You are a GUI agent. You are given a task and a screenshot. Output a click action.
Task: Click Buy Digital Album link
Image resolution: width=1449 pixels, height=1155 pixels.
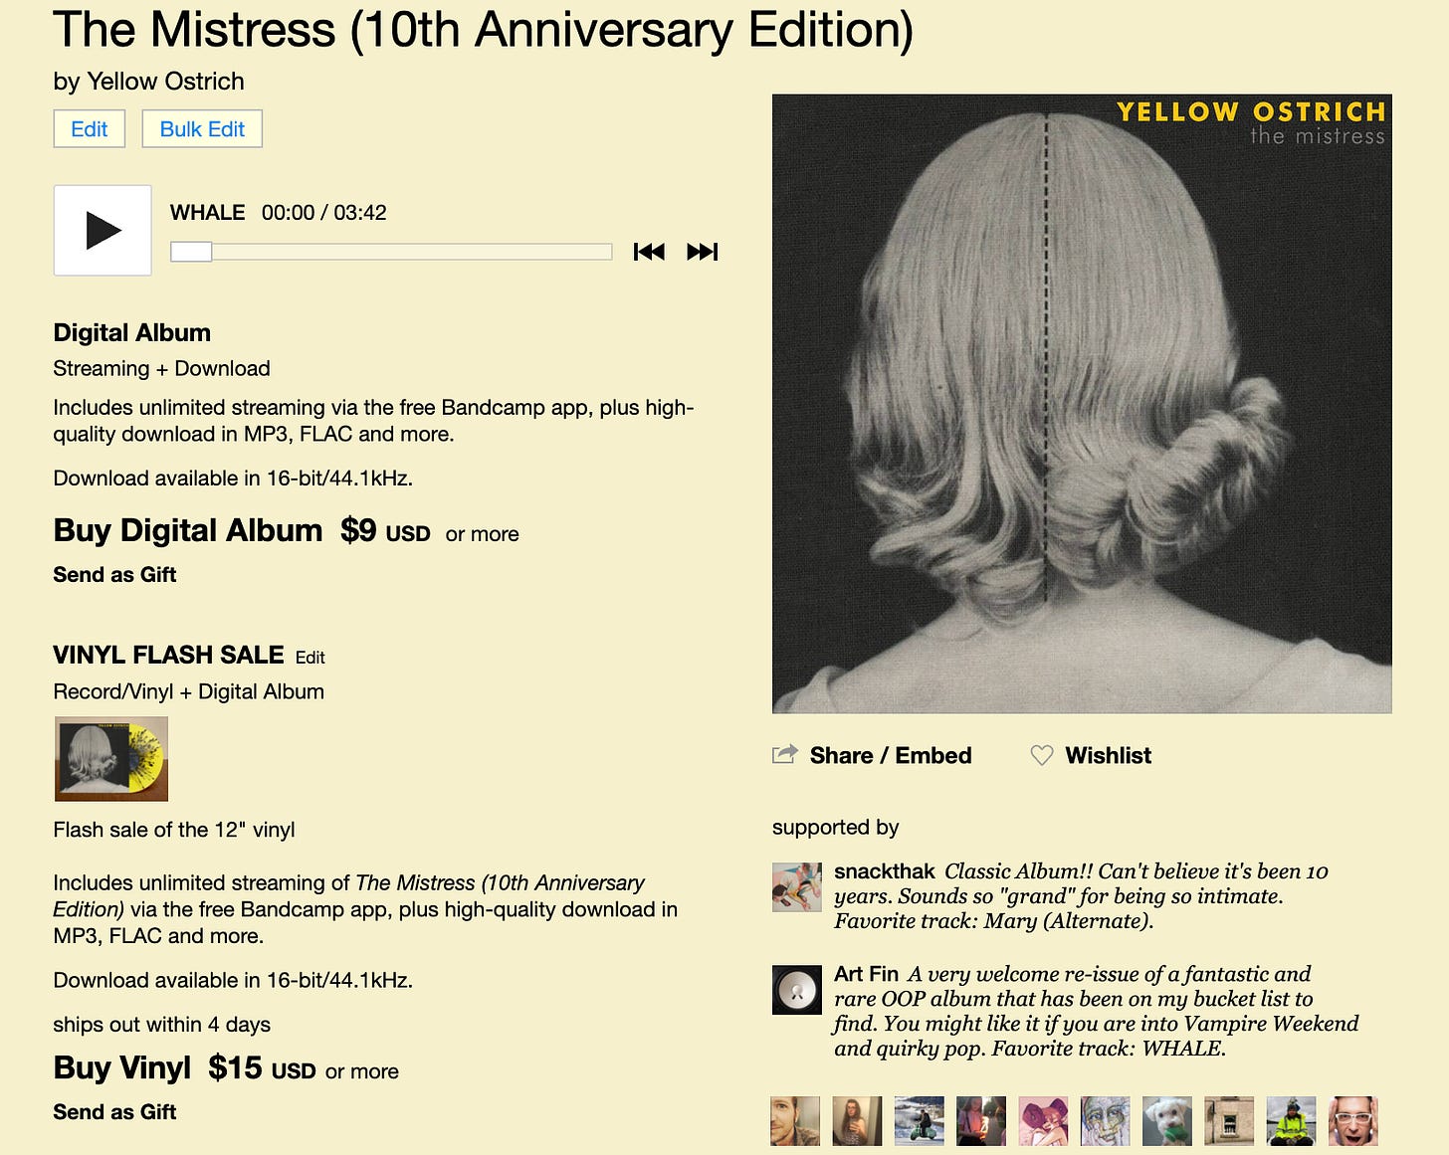click(188, 530)
